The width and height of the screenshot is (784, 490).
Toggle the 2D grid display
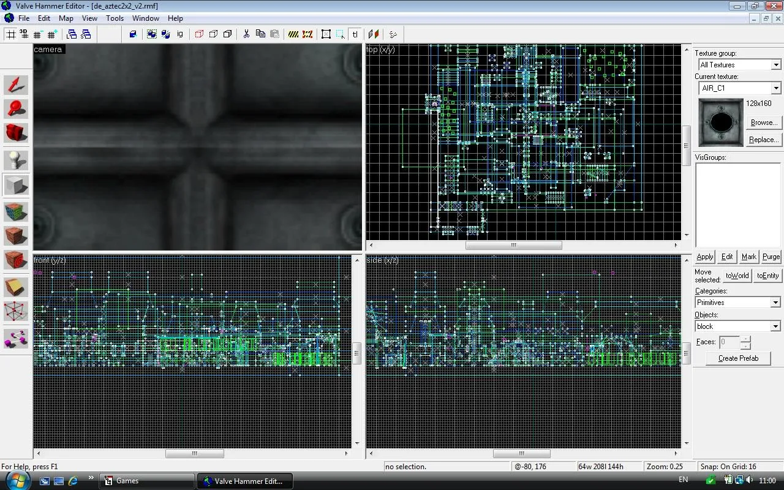tap(10, 34)
